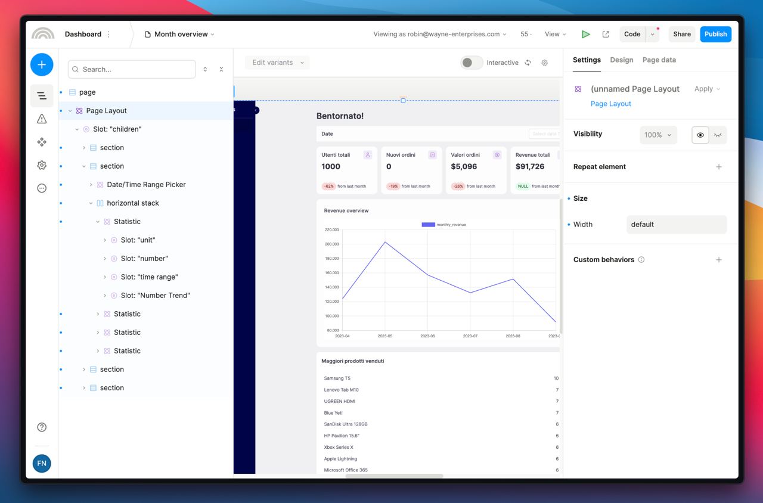
Task: Open the help question mark icon
Action: point(42,427)
